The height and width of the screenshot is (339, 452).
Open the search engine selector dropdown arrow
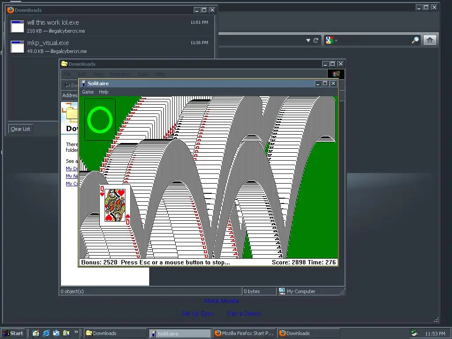pyautogui.click(x=336, y=40)
